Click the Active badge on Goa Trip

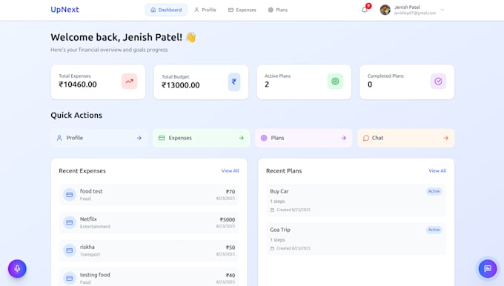(x=434, y=230)
